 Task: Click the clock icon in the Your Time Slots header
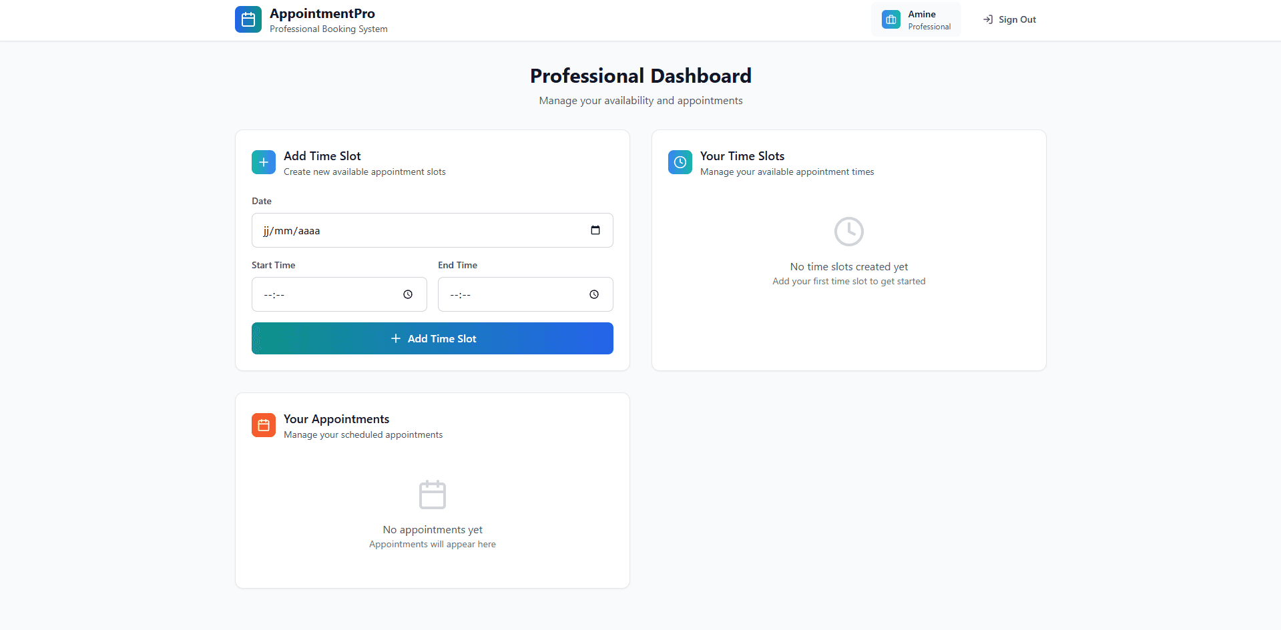coord(680,162)
